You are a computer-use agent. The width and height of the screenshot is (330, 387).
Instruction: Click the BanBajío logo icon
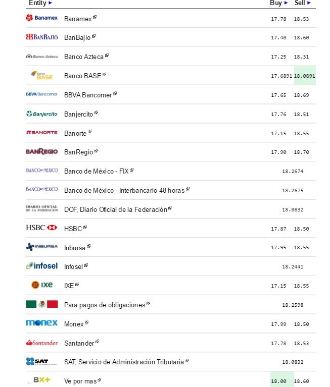coord(41,37)
